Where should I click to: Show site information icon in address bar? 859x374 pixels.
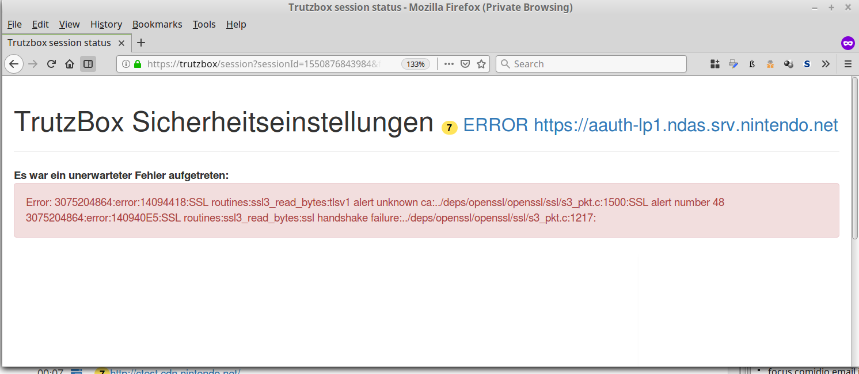[x=126, y=64]
